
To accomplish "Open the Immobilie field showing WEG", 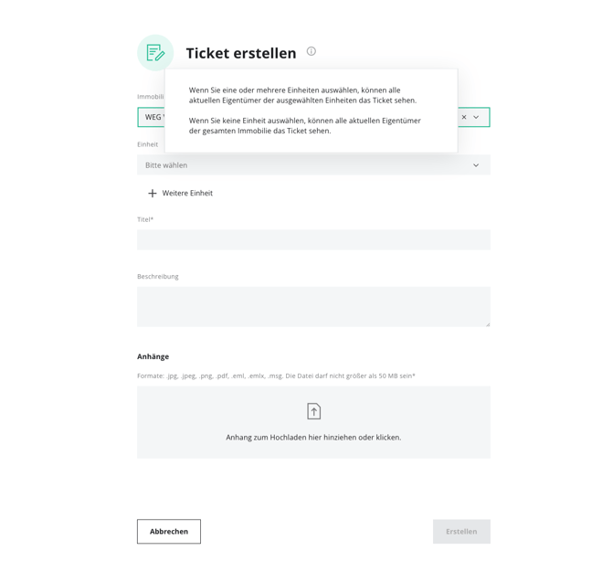I will pos(152,117).
